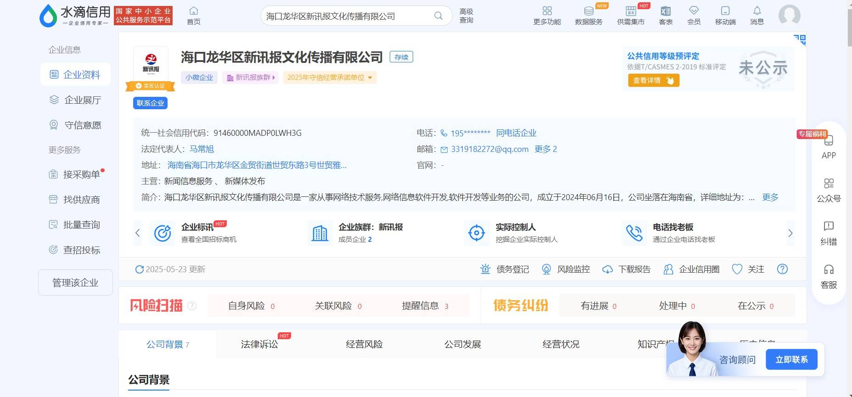Click the refresh update icon
This screenshot has width=852, height=397.
139,269
